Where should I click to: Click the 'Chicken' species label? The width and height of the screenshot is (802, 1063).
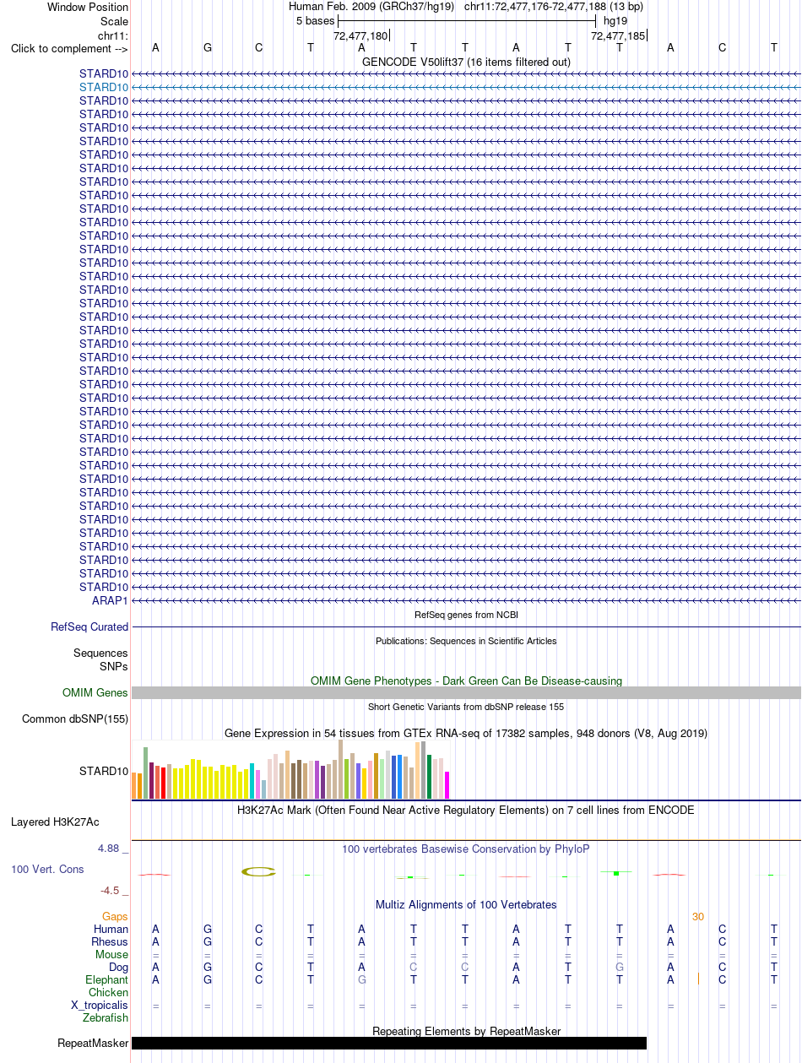(x=109, y=992)
